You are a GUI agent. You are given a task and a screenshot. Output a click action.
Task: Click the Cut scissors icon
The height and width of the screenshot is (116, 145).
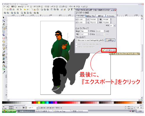(35, 9)
